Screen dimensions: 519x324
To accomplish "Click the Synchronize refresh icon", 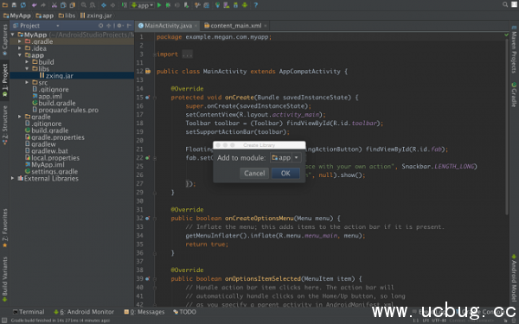I will click(x=23, y=5).
